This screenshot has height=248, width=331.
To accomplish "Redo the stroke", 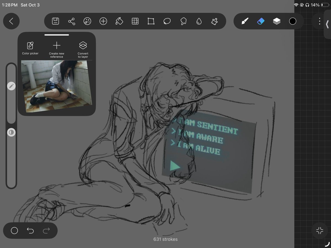I will point(46,231).
